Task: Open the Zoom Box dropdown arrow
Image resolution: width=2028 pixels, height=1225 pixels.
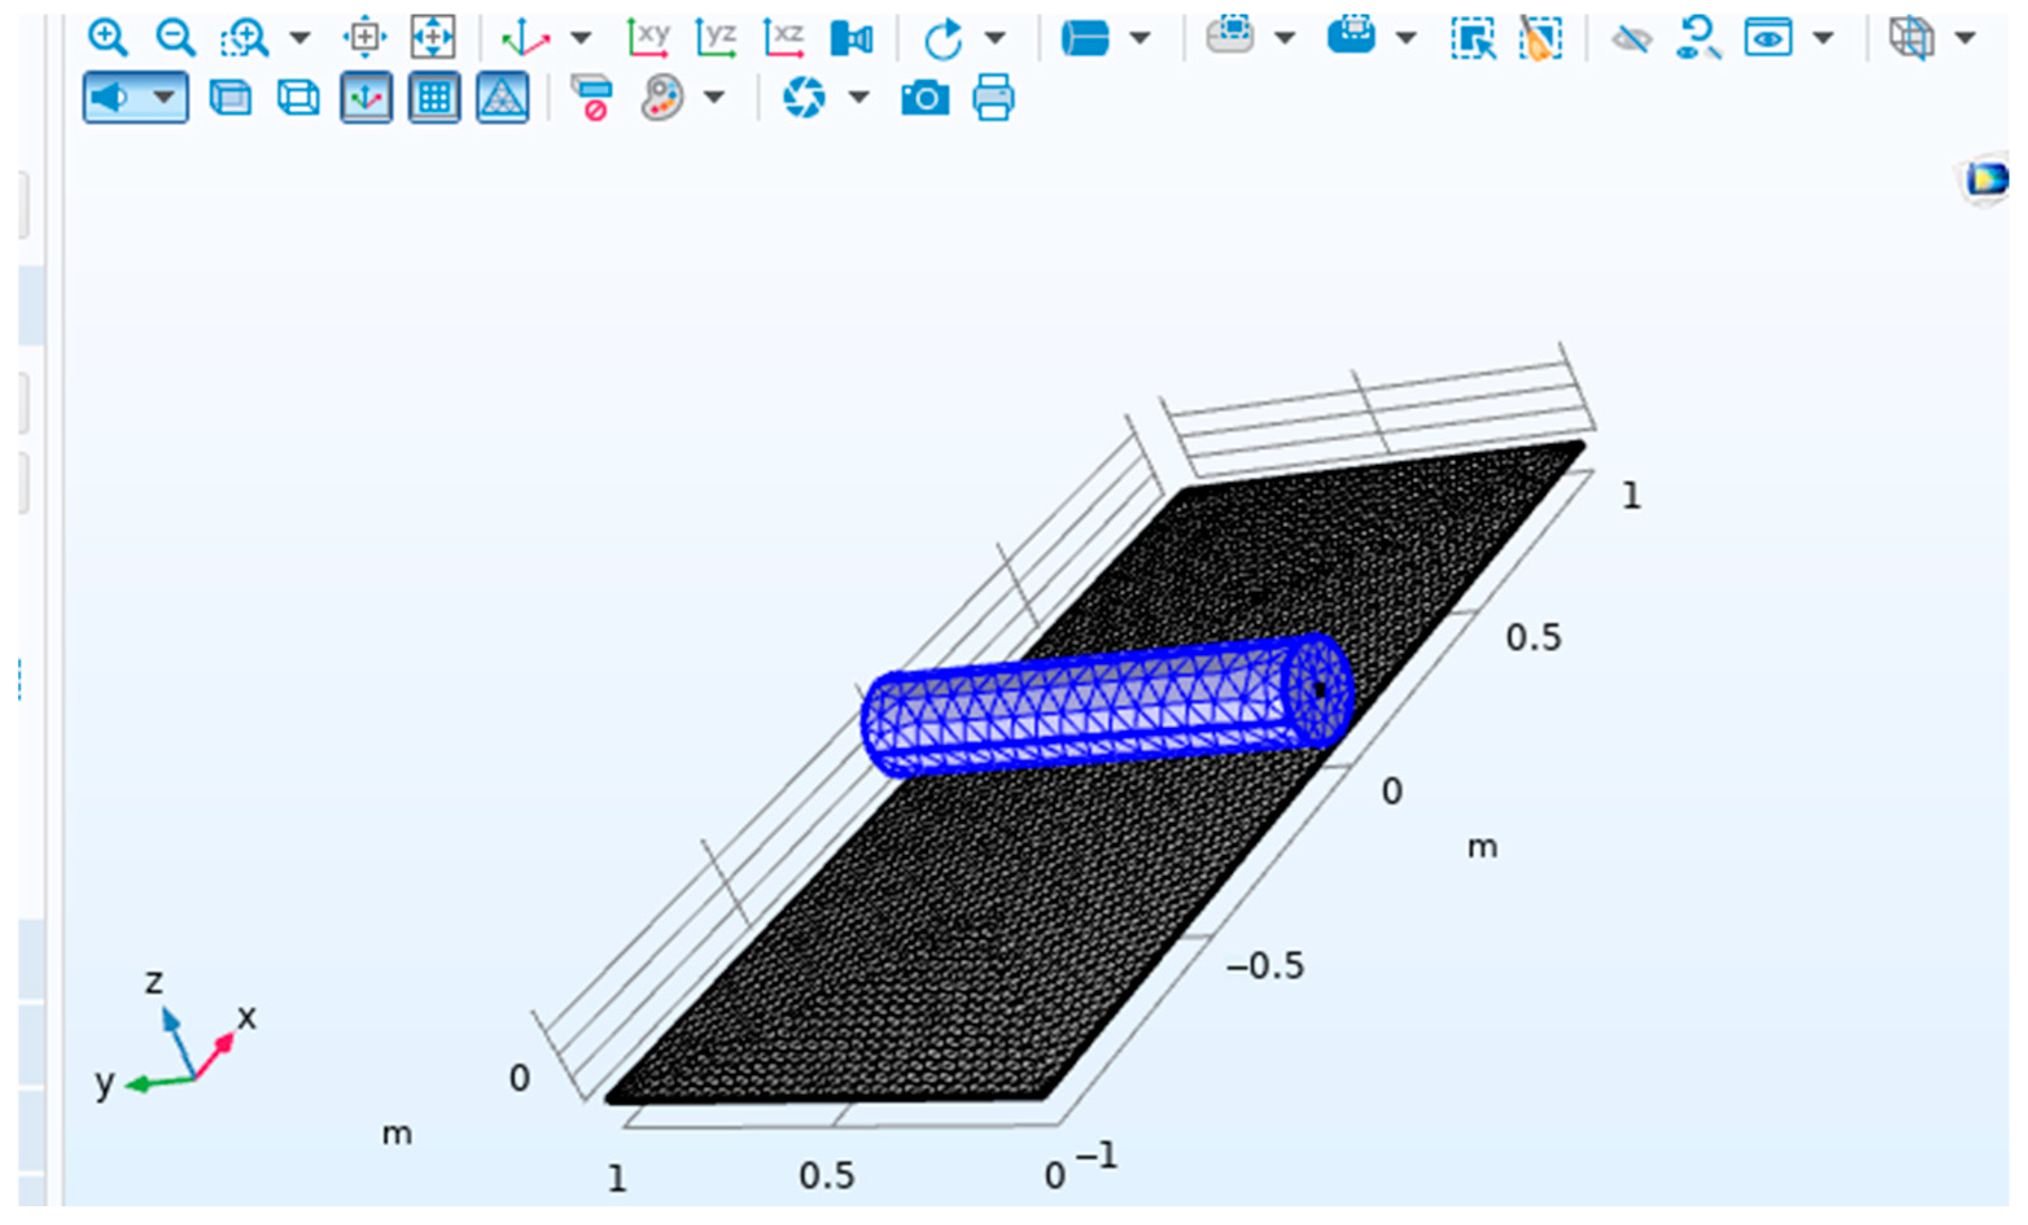Action: point(301,38)
